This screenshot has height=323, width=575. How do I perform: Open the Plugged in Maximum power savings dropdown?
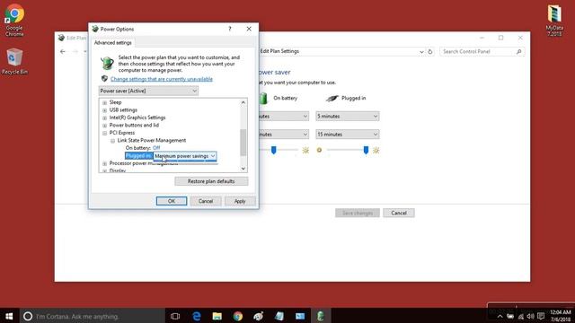tap(184, 156)
